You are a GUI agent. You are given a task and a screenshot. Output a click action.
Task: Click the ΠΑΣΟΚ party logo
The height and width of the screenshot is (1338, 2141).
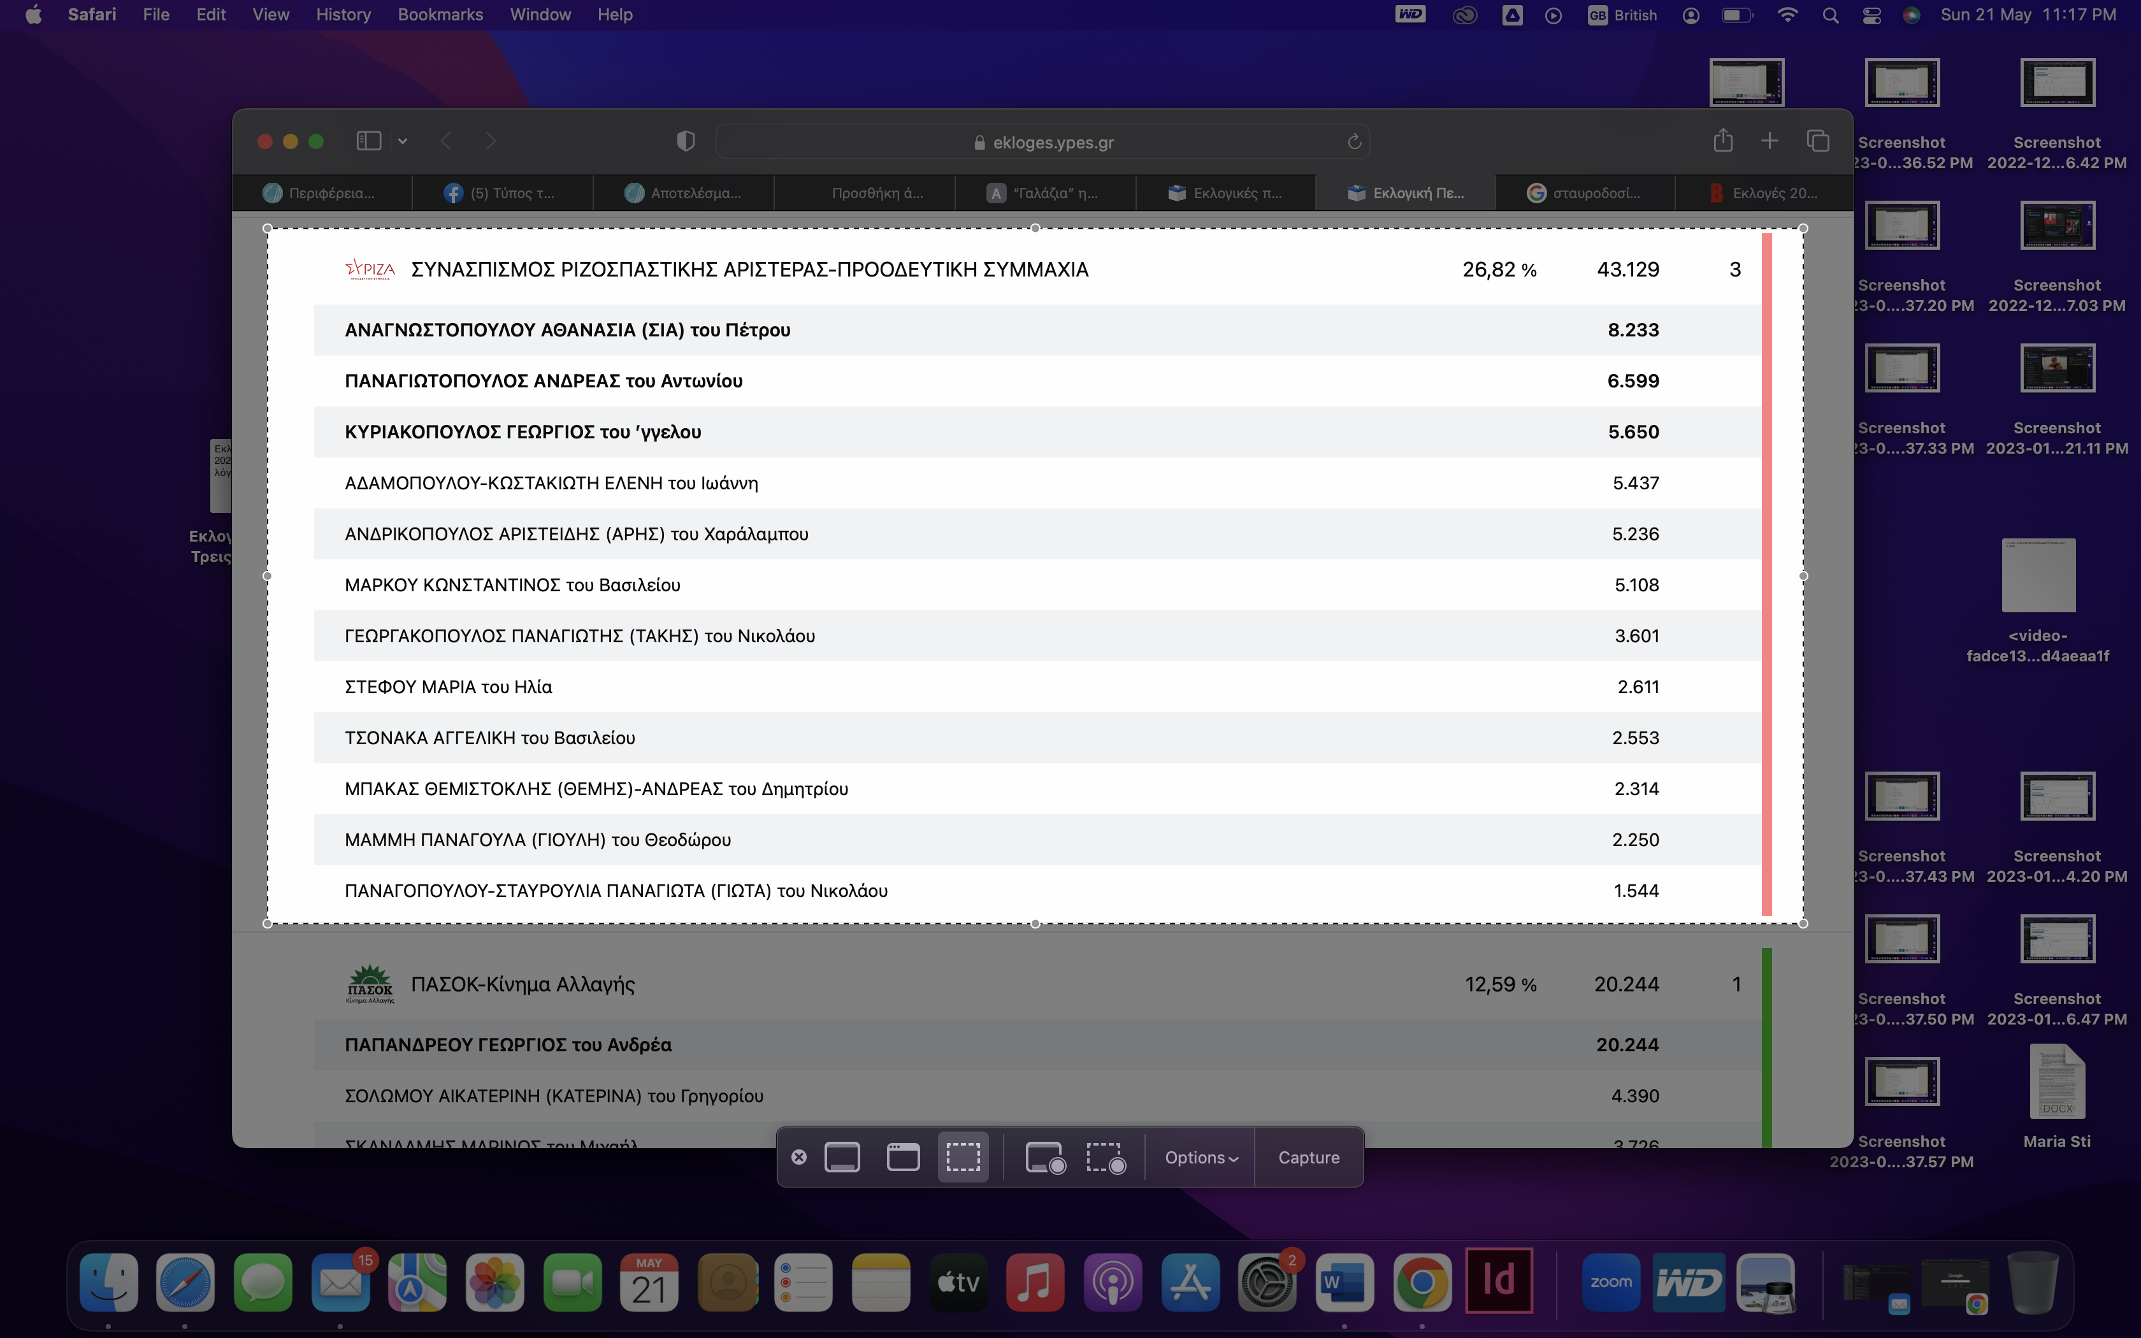point(370,984)
